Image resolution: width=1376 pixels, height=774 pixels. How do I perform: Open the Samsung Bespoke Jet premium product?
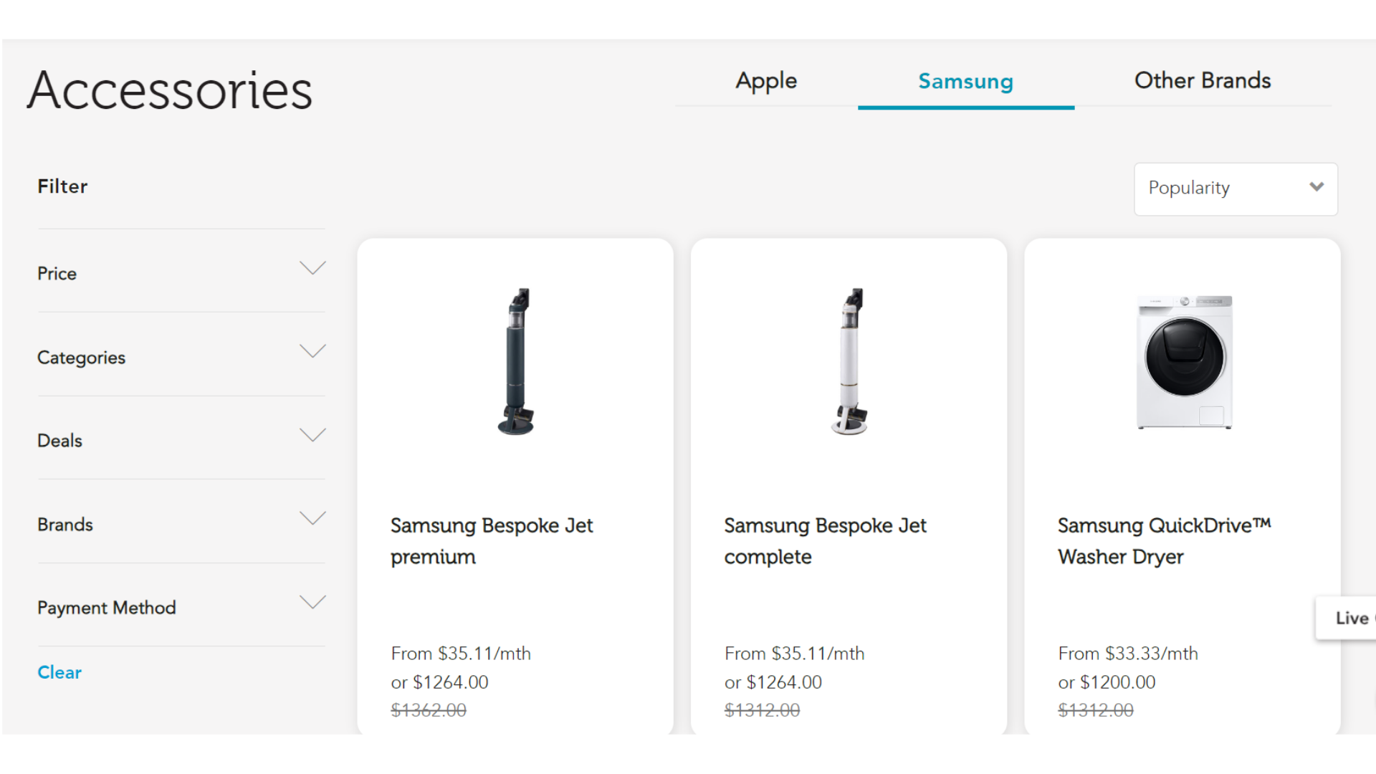492,541
